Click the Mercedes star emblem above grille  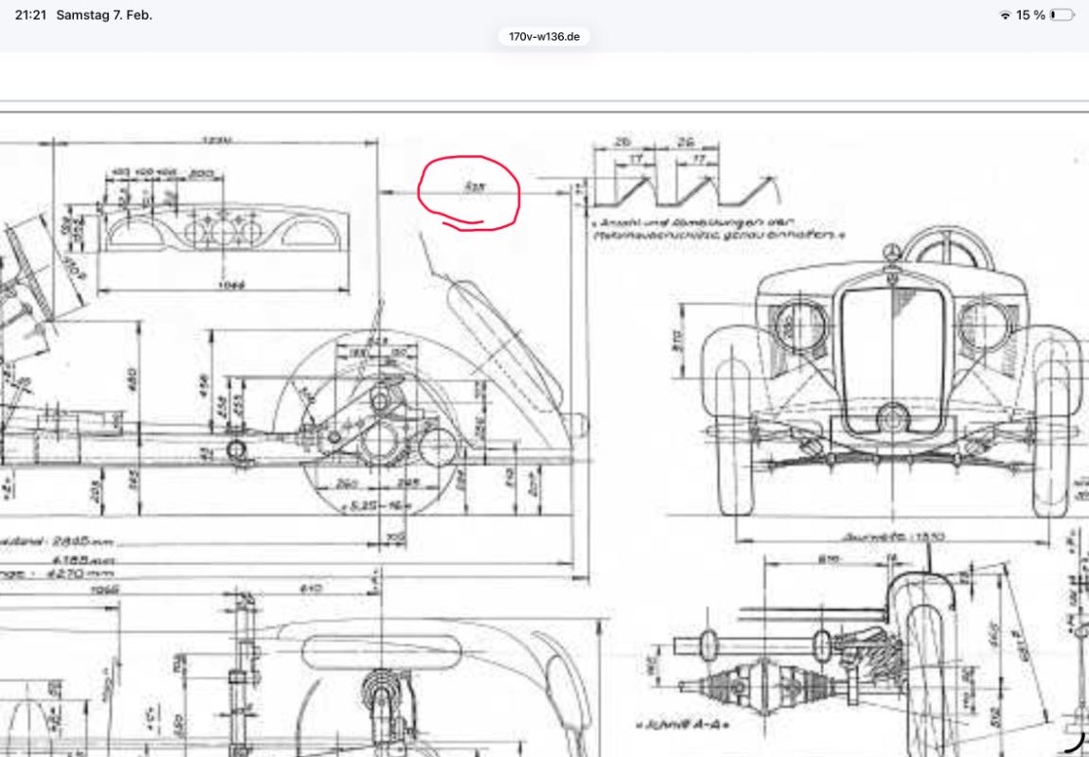tap(889, 255)
